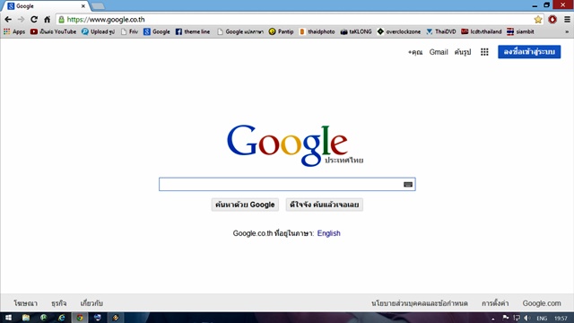Open the Google bookmark in bookmarks bar
574x323 pixels.
pyautogui.click(x=157, y=32)
